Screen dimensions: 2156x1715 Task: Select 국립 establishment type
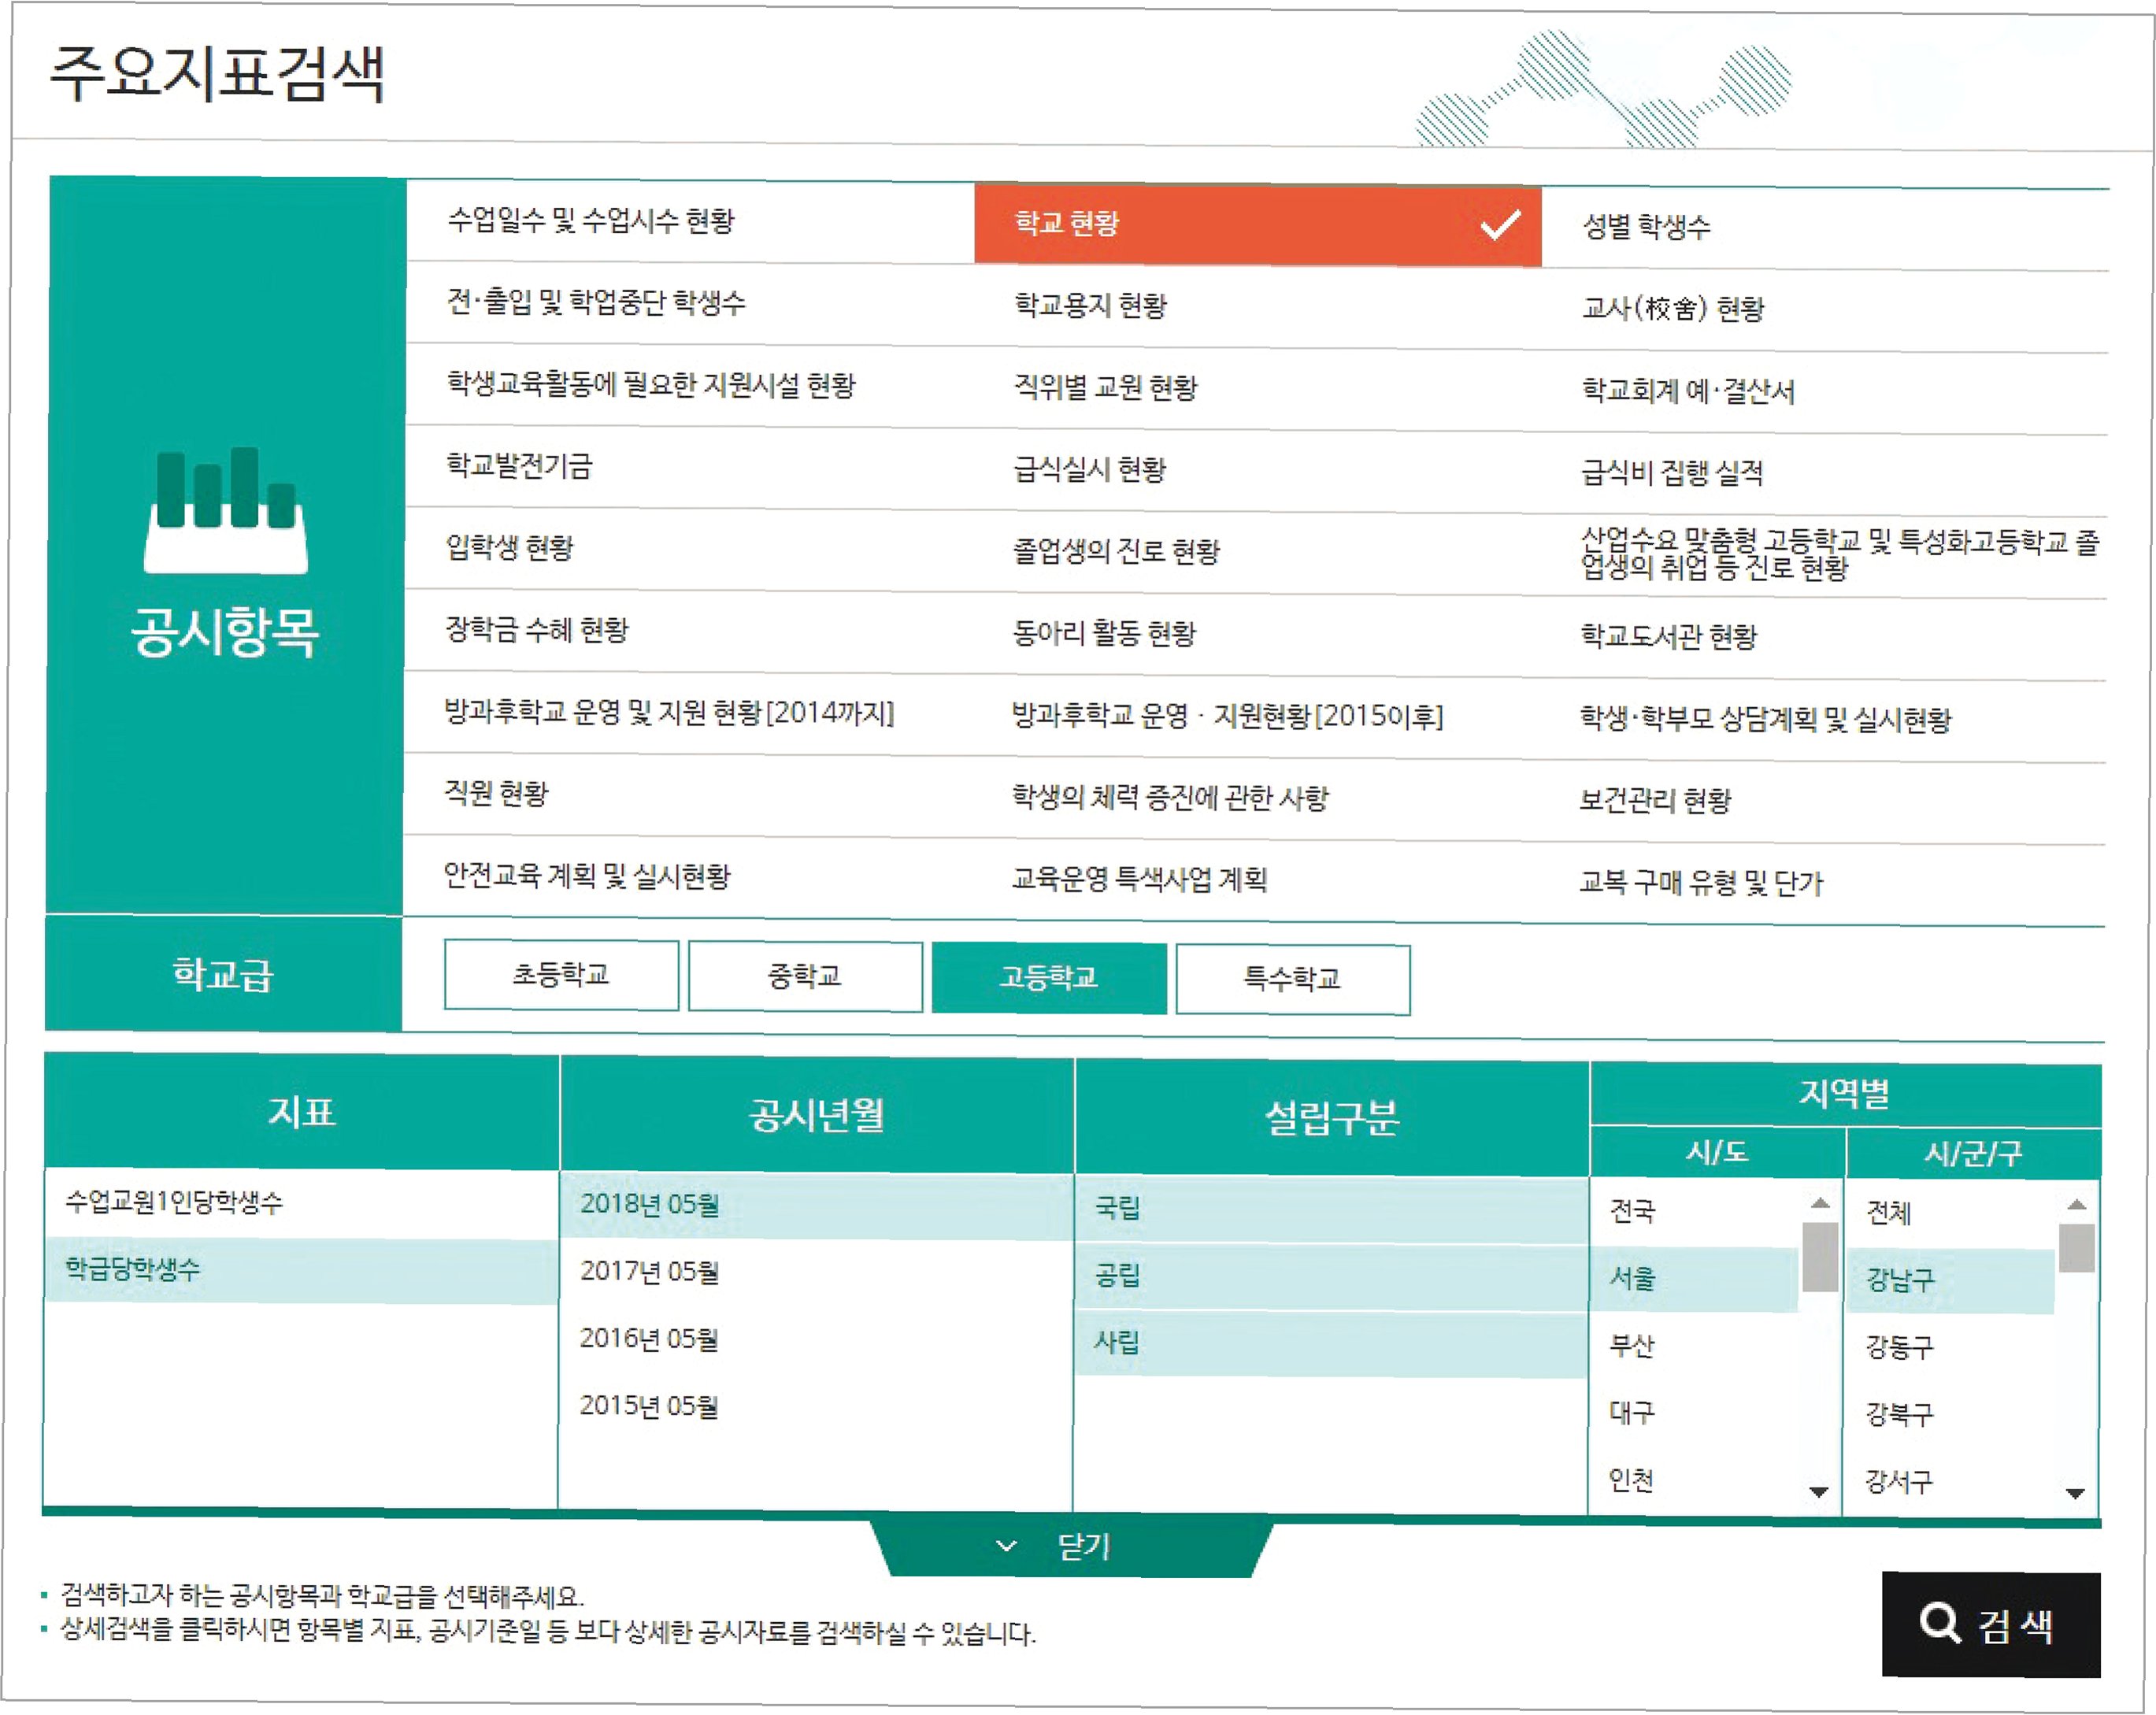tap(1118, 1208)
